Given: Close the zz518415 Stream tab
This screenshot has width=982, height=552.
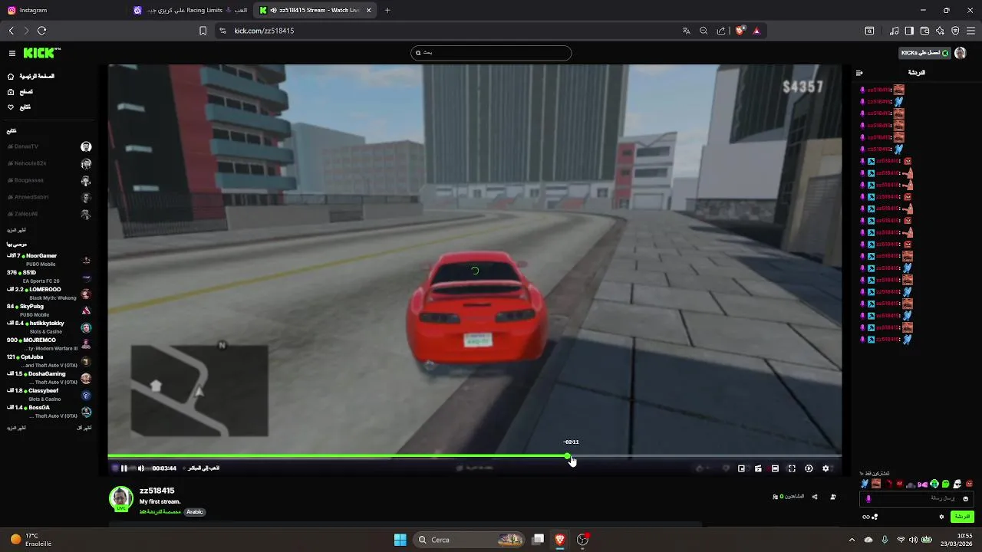Looking at the screenshot, I should click(x=369, y=10).
